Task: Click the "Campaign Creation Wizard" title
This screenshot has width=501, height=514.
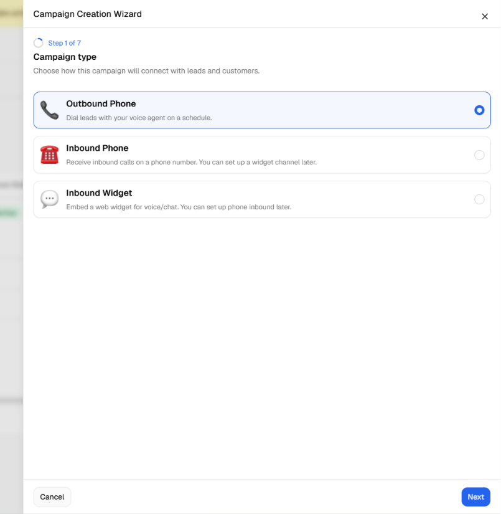Action: click(87, 14)
